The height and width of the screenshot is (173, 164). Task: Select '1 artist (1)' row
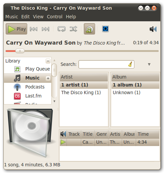click(84, 85)
